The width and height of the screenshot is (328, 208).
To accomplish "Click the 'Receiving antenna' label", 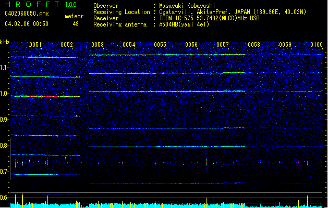I will pyautogui.click(x=120, y=24).
